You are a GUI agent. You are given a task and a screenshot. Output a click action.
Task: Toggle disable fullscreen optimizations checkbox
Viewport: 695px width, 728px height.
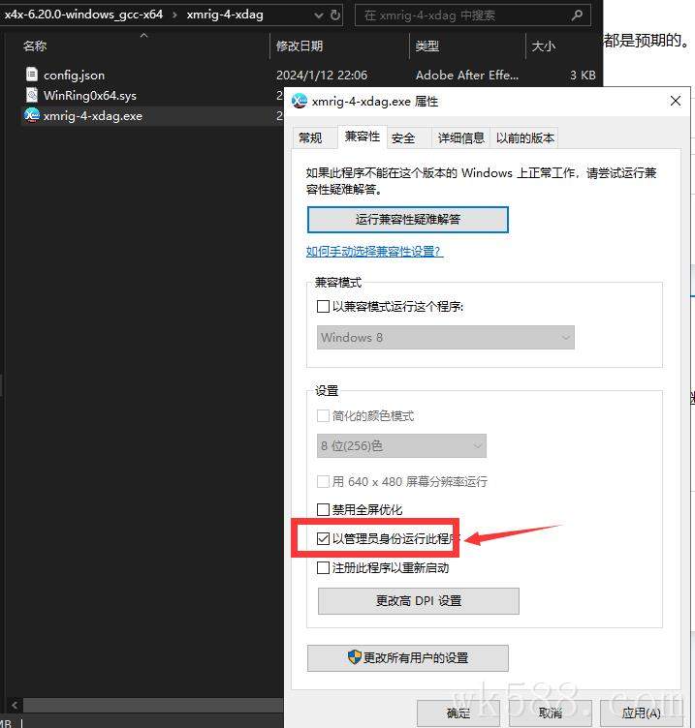(323, 509)
